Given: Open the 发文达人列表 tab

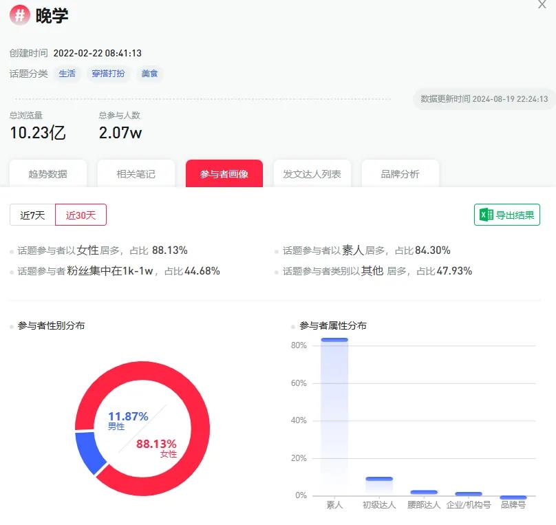Looking at the screenshot, I should click(x=313, y=173).
